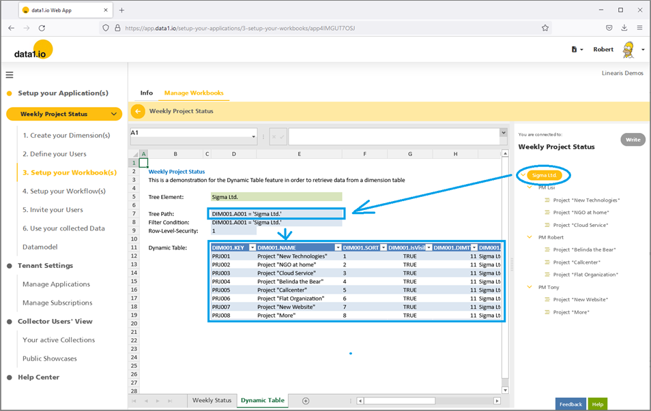Open the hamburger sidebar menu
Viewport: 651px width, 411px height.
(9, 75)
